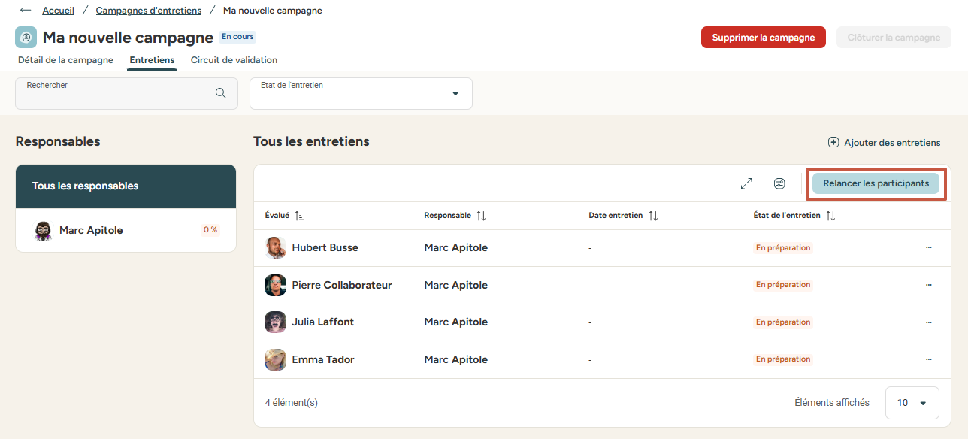Viewport: 968px width, 439px height.
Task: Click the En préparation status for Hubert Busse
Action: pos(783,247)
